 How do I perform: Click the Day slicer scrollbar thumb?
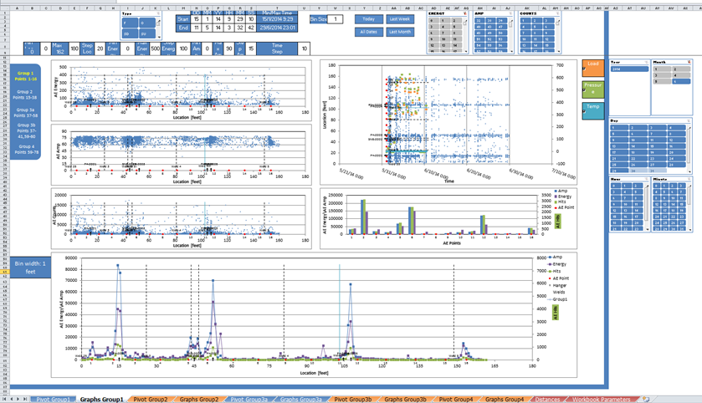coord(689,145)
